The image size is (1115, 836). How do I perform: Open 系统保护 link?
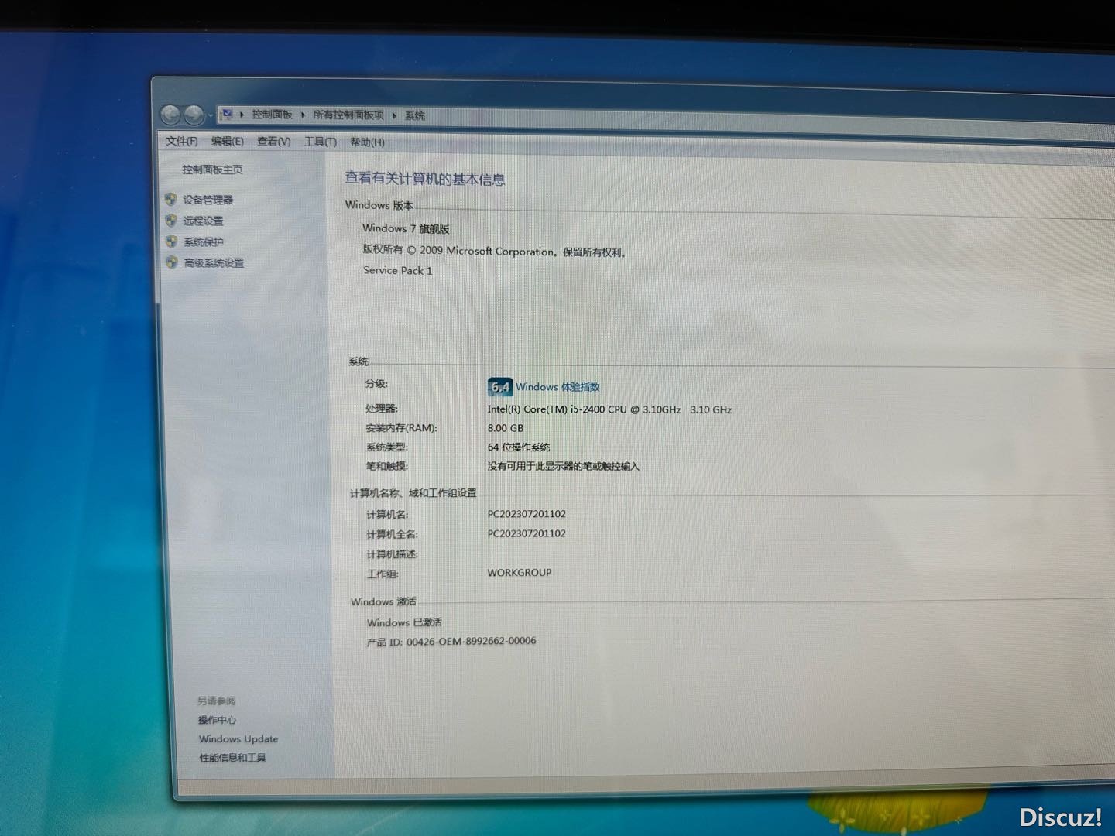click(204, 242)
